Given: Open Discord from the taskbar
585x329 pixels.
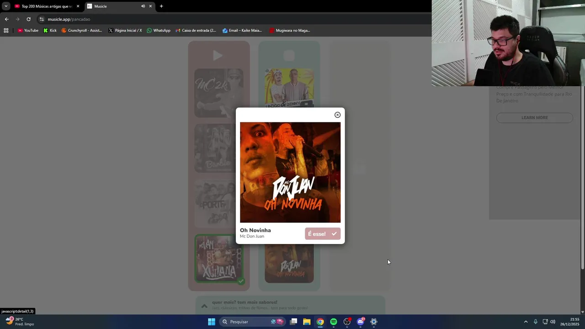Looking at the screenshot, I should click(360, 322).
